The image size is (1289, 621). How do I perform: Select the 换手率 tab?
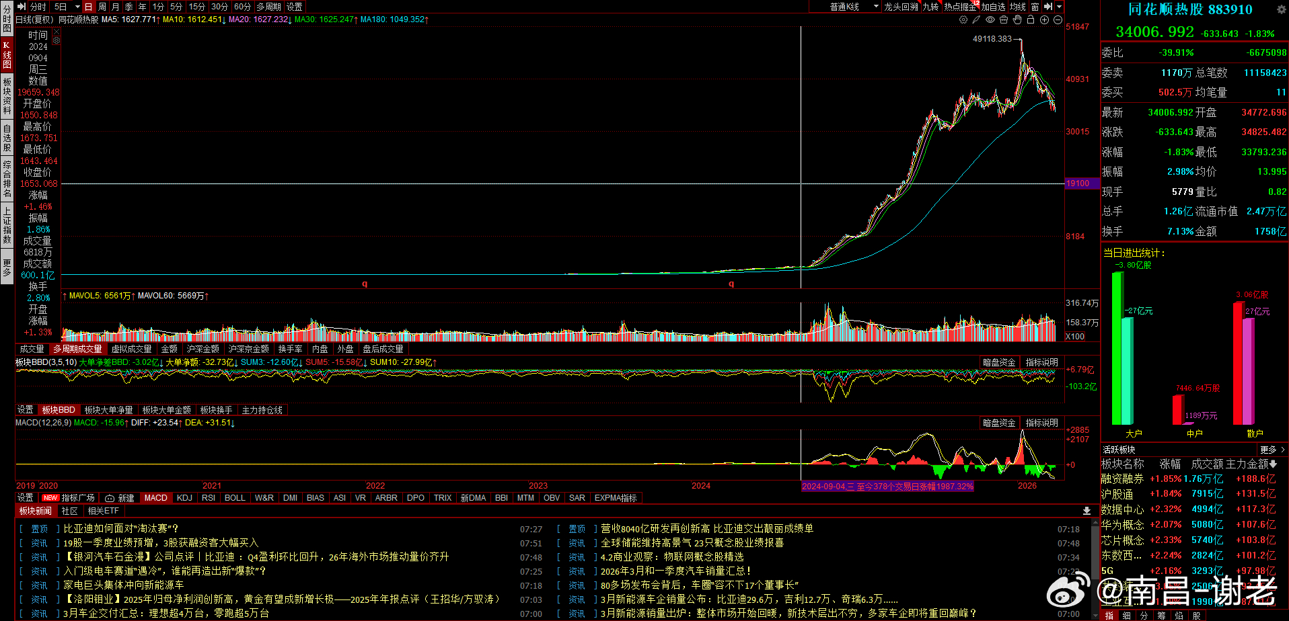(290, 349)
